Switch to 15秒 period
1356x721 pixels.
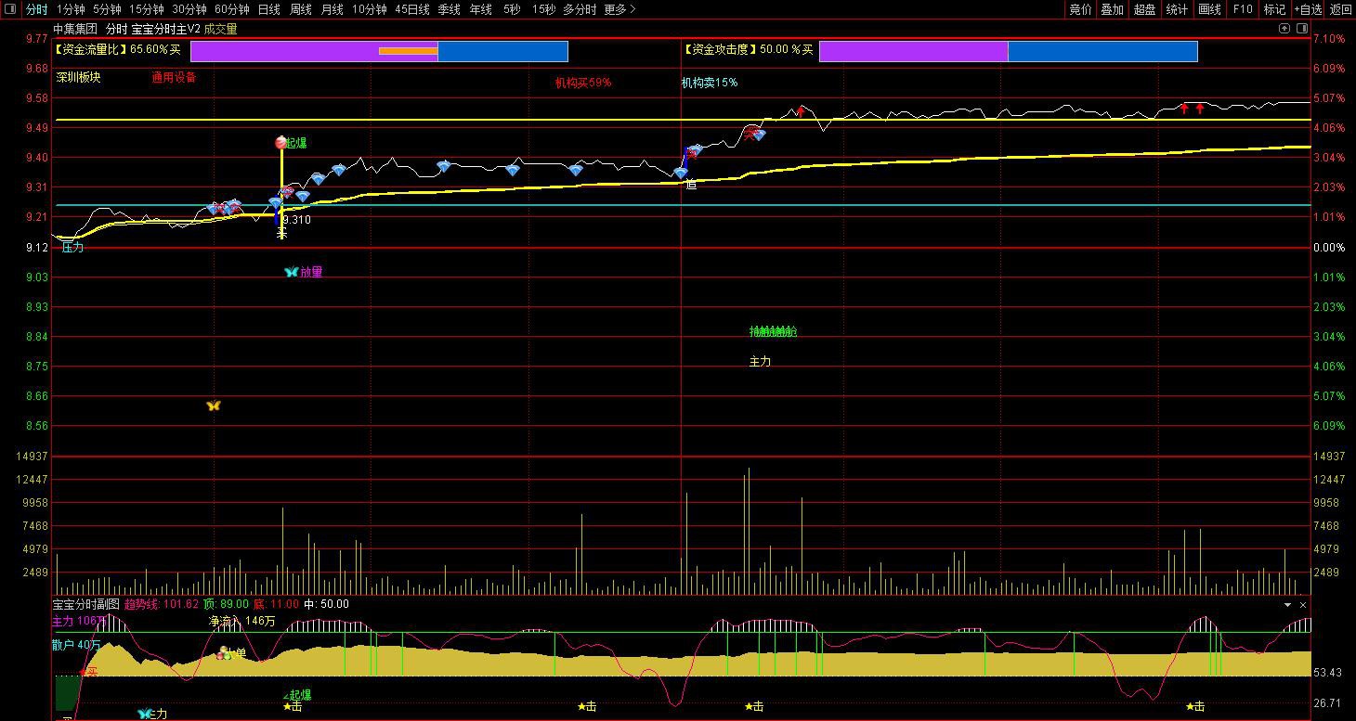point(543,9)
